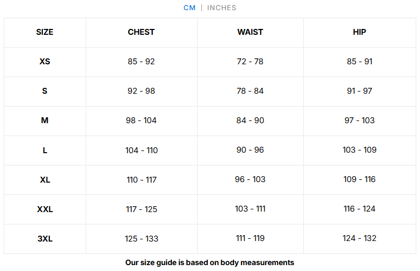
Task: Switch units to INCHES
Action: pos(222,7)
